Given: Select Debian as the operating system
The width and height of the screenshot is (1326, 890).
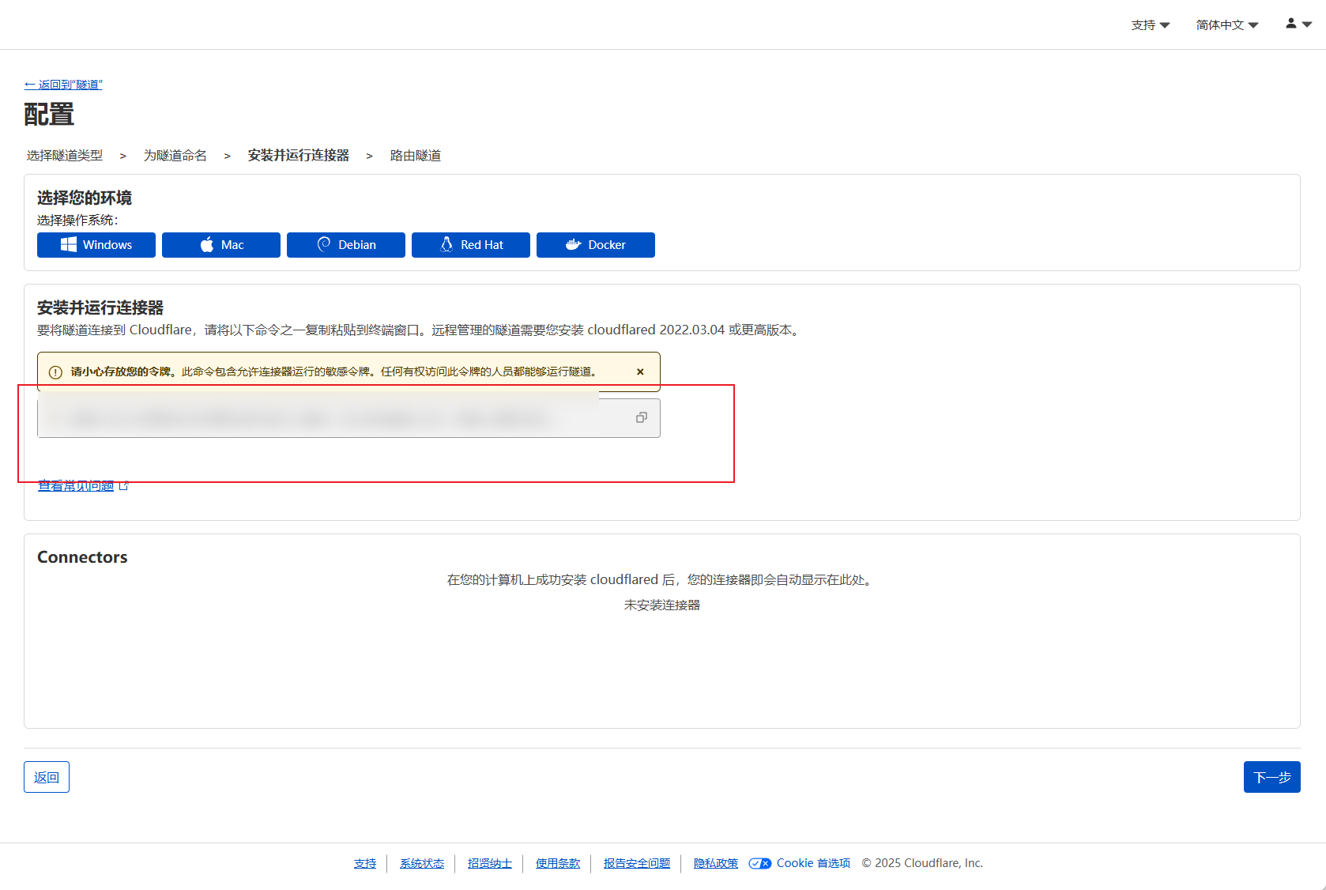Looking at the screenshot, I should [346, 245].
